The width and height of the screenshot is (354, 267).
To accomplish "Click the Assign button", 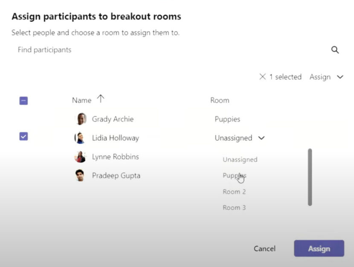I will coord(319,249).
